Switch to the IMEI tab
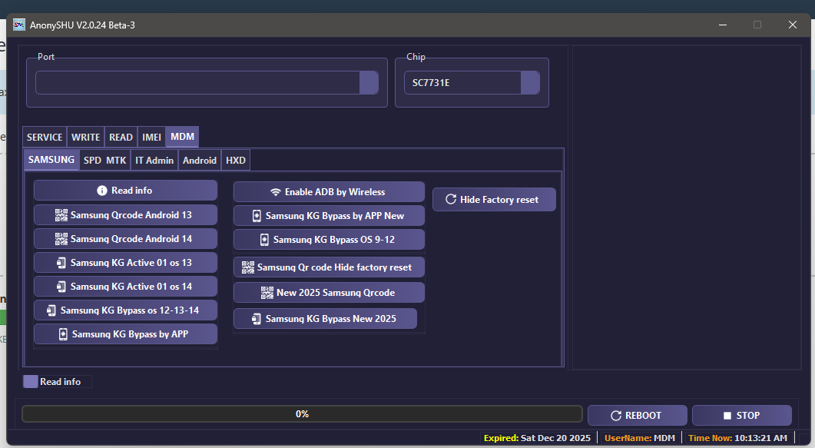The image size is (815, 448). coord(152,138)
